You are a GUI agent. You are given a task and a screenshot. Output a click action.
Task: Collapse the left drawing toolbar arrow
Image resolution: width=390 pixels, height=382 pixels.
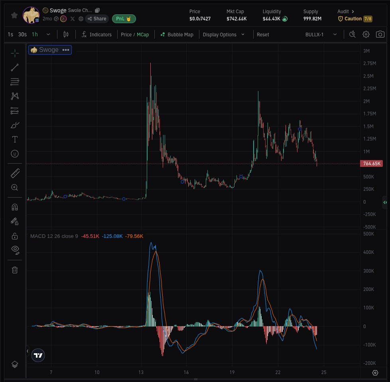pos(28,351)
